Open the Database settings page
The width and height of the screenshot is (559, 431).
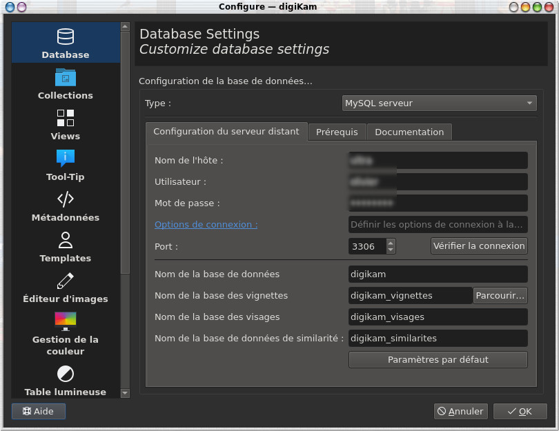pos(66,43)
